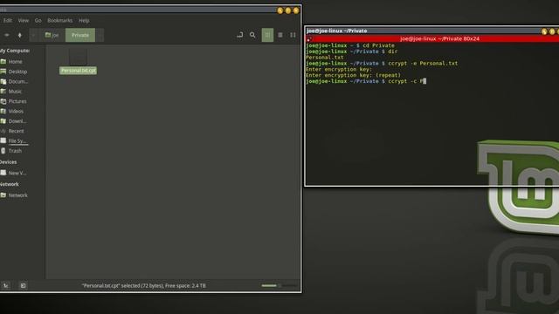Switch to compact view
This screenshot has height=314, width=559.
pos(293,35)
